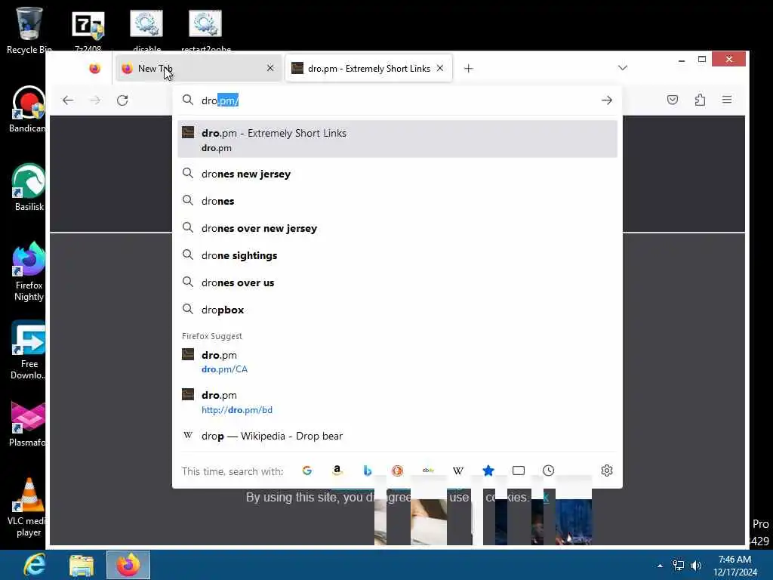Switch to dro.pm - Extremely Short Links tab
The width and height of the screenshot is (773, 580).
(368, 68)
